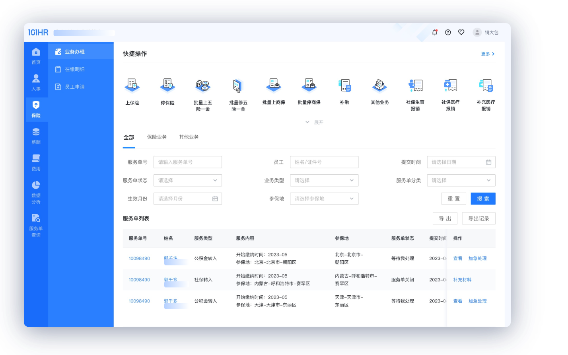Launch the 批量停商保 quick action
This screenshot has width=568, height=355.
309,86
